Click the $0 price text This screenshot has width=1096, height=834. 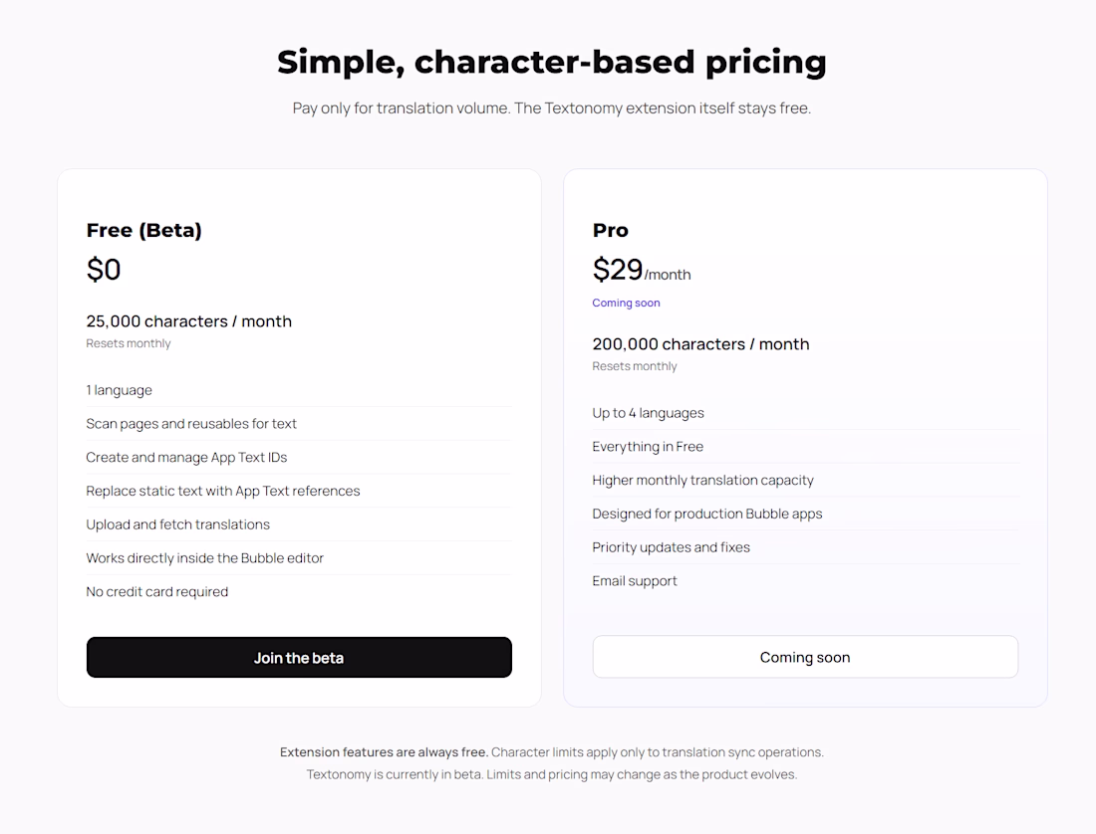tap(104, 270)
